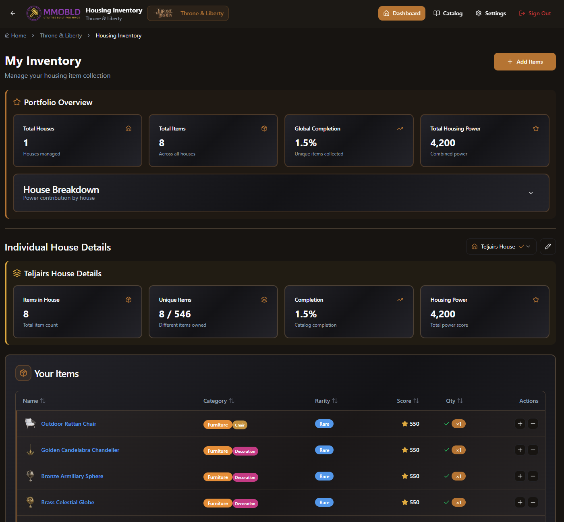The image size is (564, 522).
Task: Decrease Brass Celestial Globe quantity
Action: [x=533, y=502]
